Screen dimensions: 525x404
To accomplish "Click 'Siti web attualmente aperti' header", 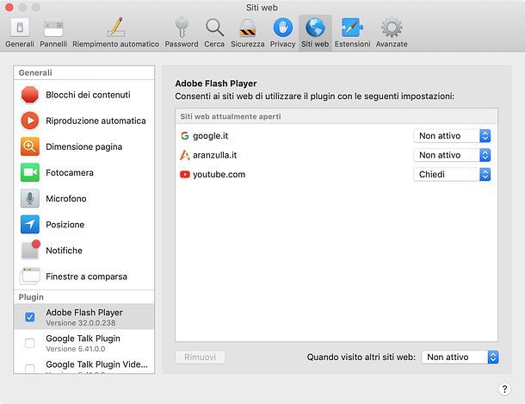I will pos(231,116).
